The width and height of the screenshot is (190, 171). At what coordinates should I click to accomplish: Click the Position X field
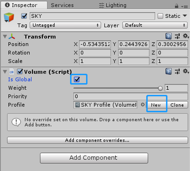click(x=95, y=44)
